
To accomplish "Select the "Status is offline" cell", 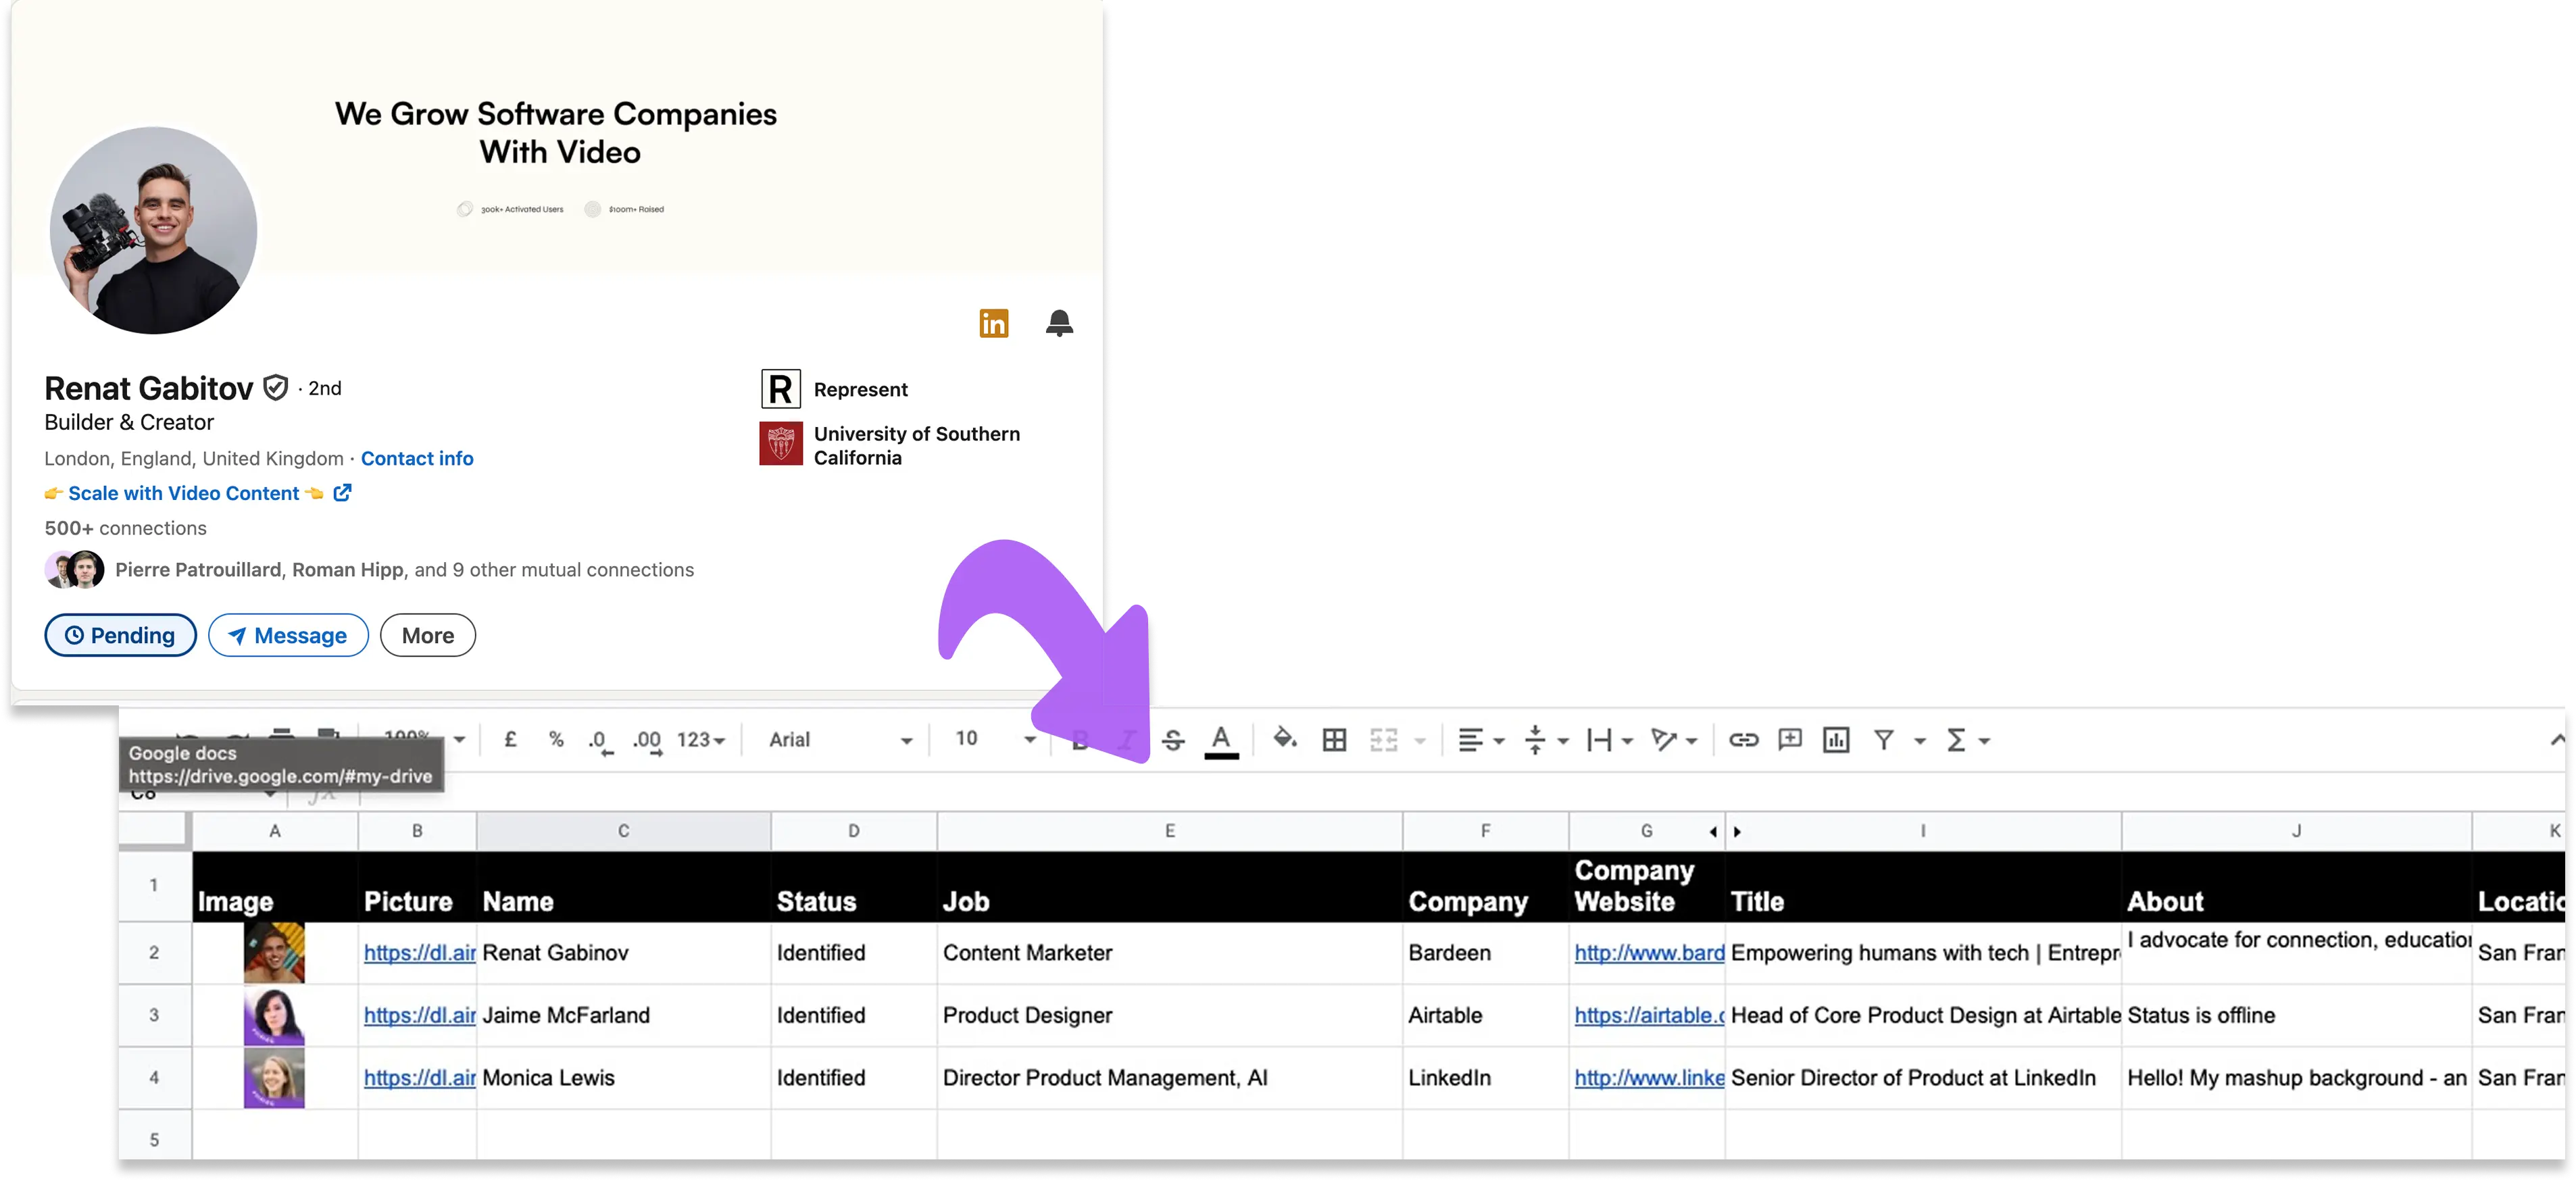I will point(2296,1015).
